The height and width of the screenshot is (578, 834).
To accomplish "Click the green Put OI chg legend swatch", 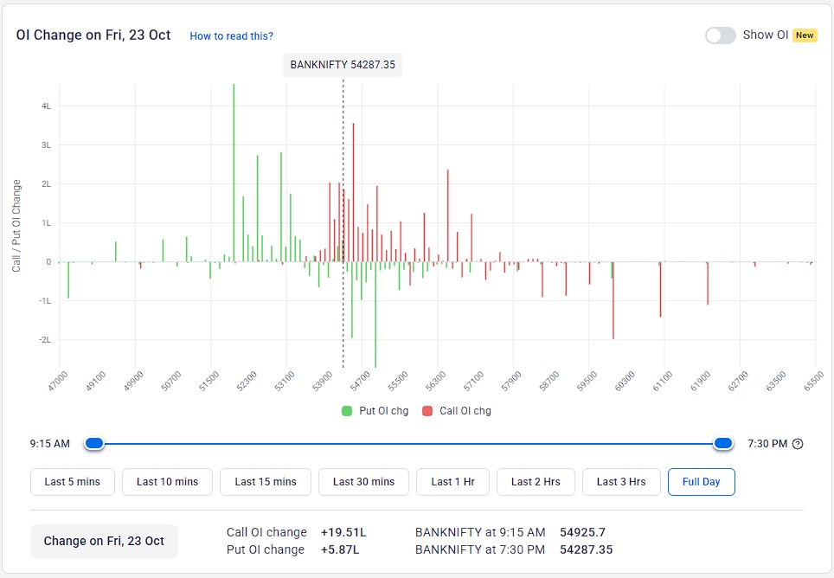I will [347, 411].
